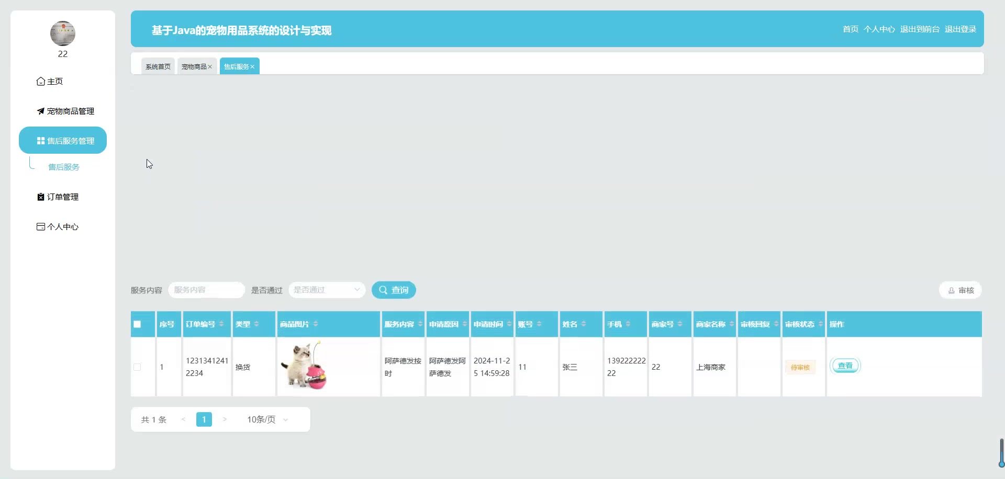
Task: Sort by 审核状态 column
Action: tap(821, 324)
